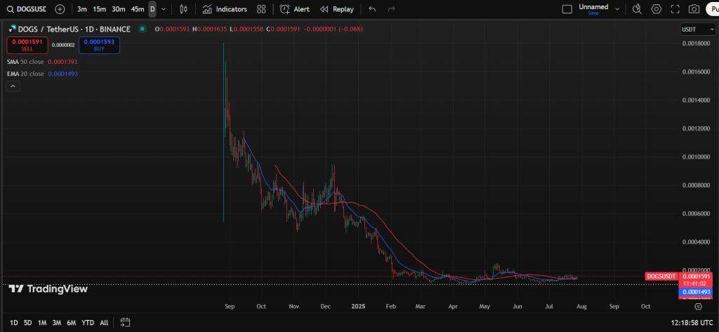Viewport: 719px width, 332px height.
Task: Click the green market status dot
Action: click(143, 29)
